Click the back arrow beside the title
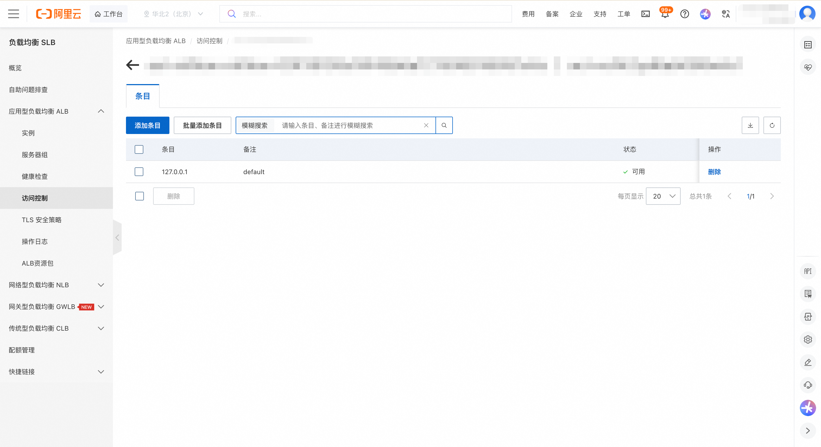Viewport: 821px width, 447px height. [x=132, y=65]
